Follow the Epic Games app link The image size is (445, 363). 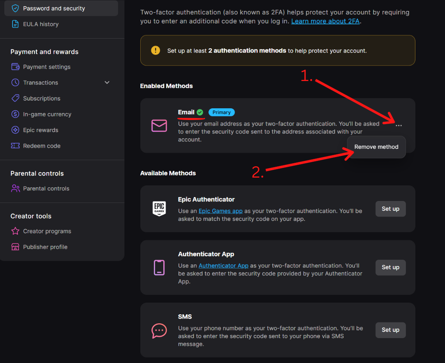coord(221,211)
